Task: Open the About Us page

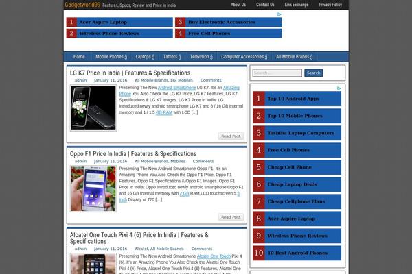Action: point(238,5)
